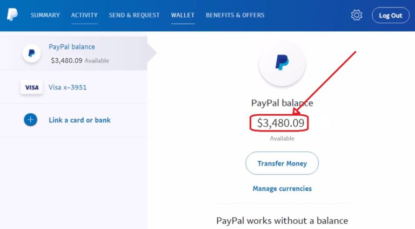The width and height of the screenshot is (415, 229).
Task: Go to Send & Request
Action: [x=134, y=15]
